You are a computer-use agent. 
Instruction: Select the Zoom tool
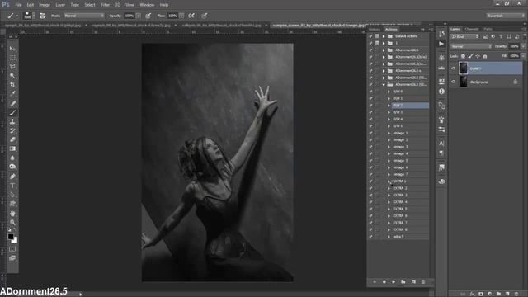click(x=12, y=222)
